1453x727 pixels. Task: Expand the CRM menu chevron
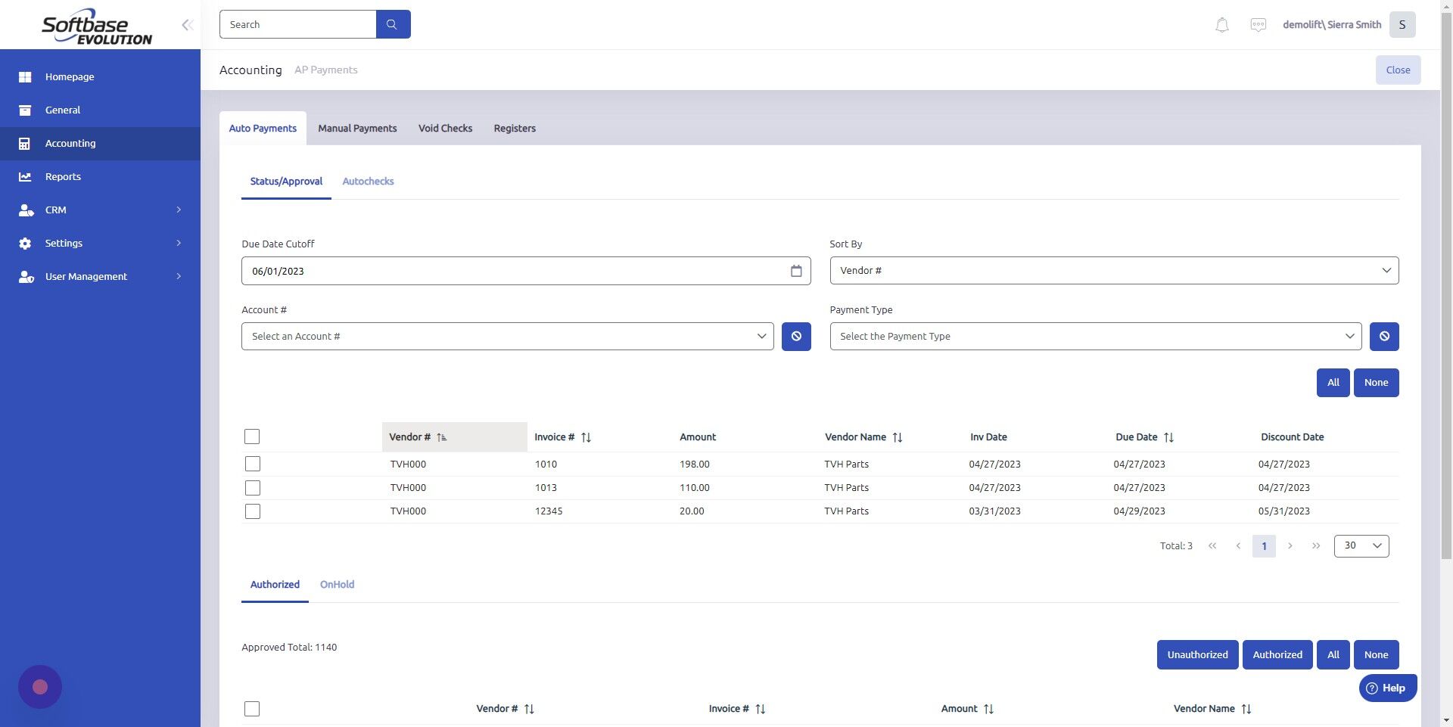pyautogui.click(x=179, y=210)
